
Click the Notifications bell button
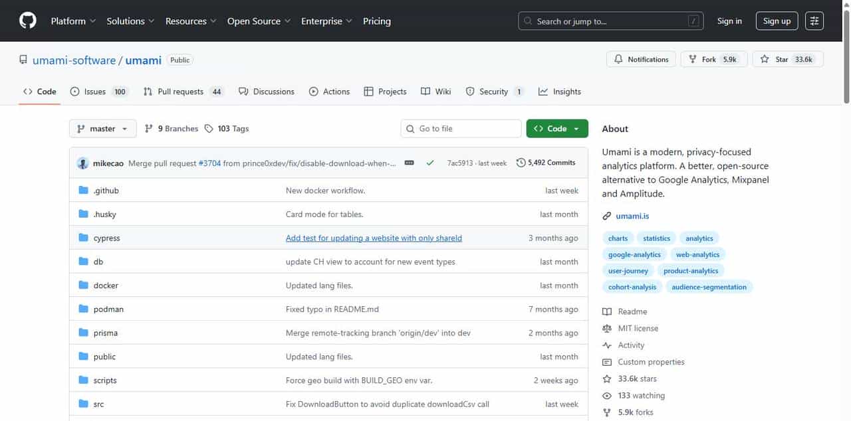(641, 59)
